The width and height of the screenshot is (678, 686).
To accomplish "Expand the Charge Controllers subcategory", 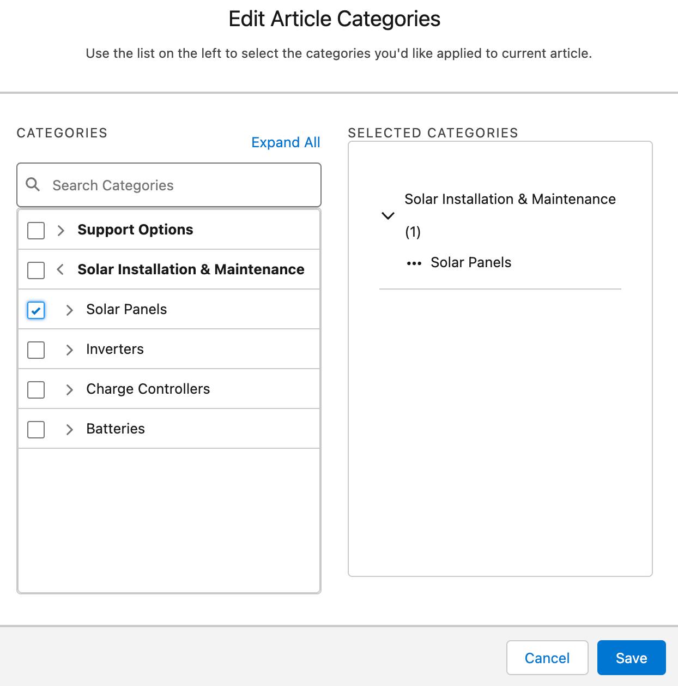I will (x=69, y=390).
